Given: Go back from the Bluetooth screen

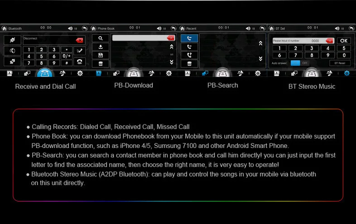Looking at the screenshot, I should click(x=85, y=29).
